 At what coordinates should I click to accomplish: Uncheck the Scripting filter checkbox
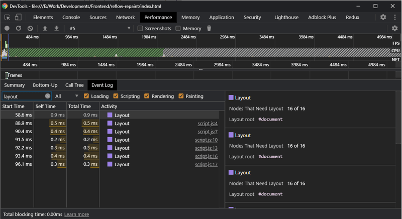click(x=116, y=96)
